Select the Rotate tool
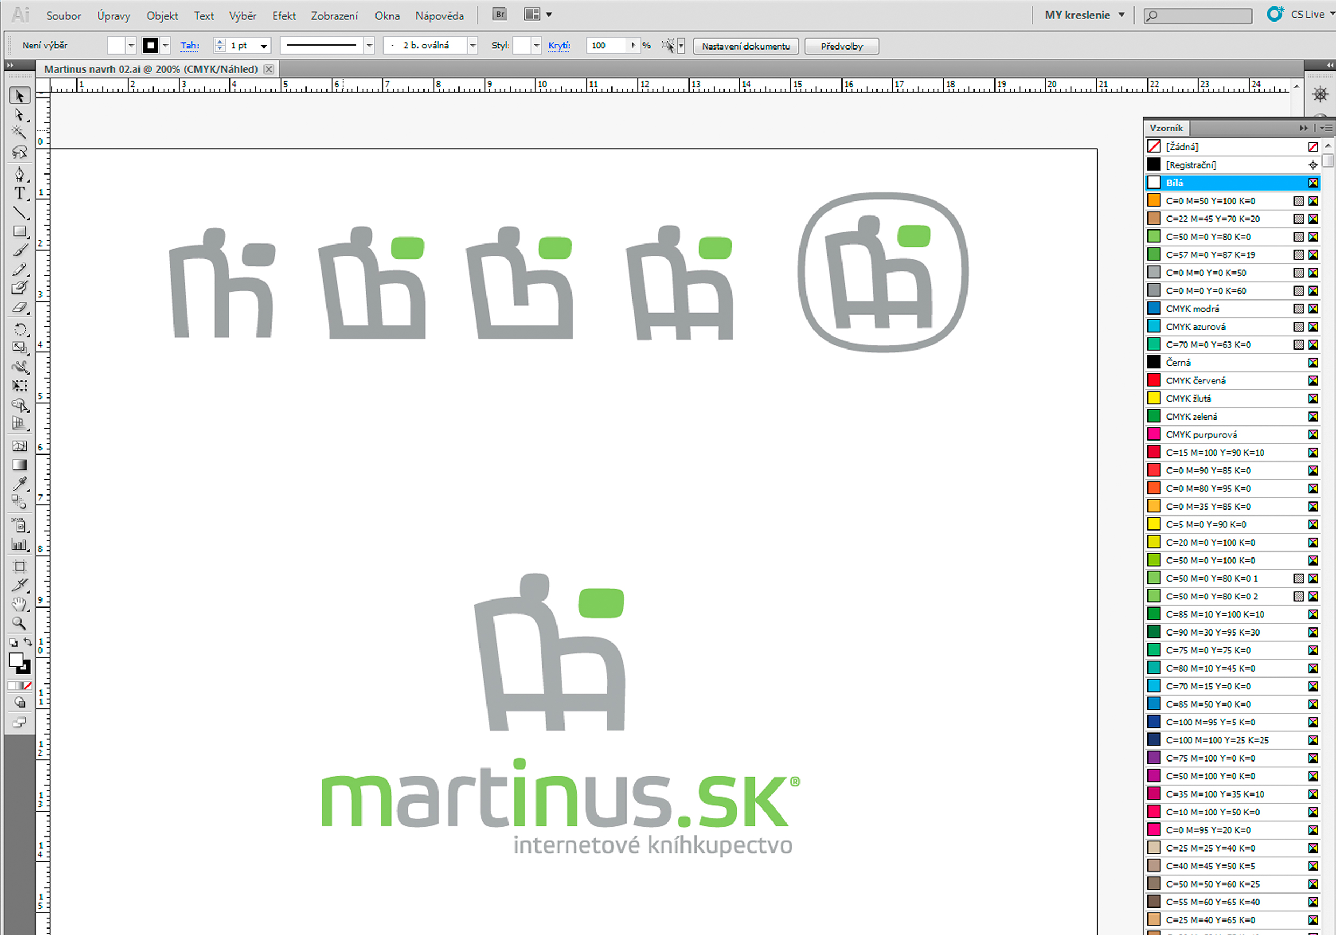This screenshot has height=935, width=1336. pos(19,329)
